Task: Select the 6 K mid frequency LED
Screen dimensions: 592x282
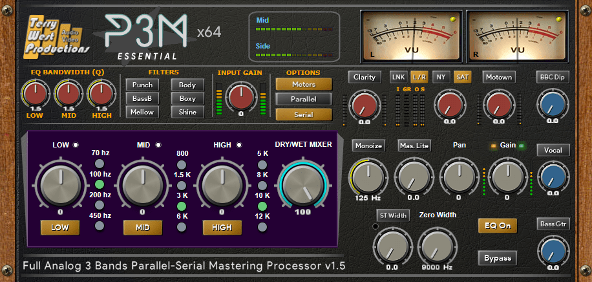Action: pos(182,227)
